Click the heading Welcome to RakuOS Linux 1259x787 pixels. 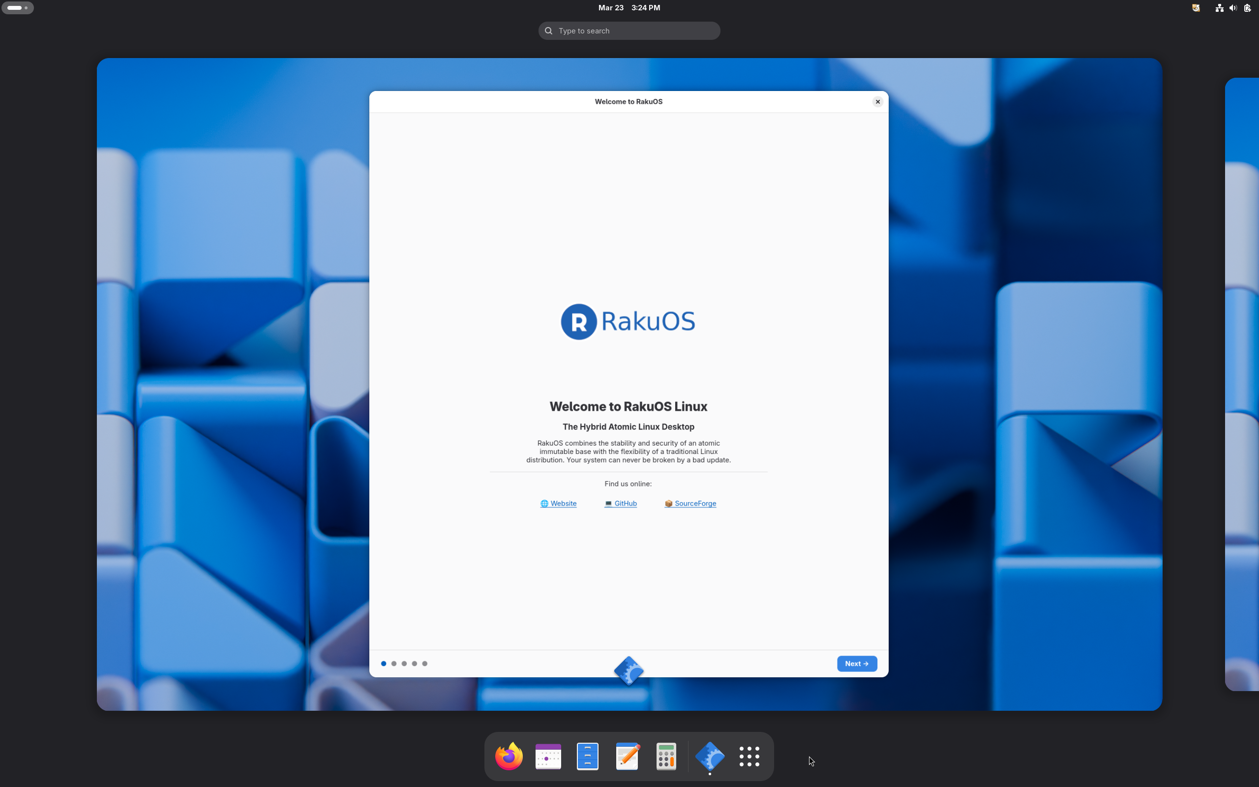[x=628, y=406]
